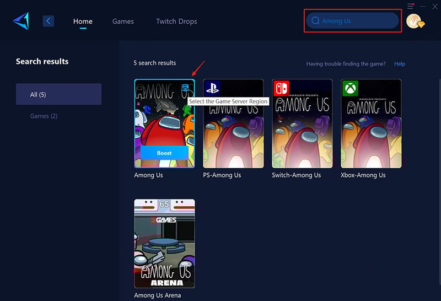The height and width of the screenshot is (301, 441).
Task: Click the Xbox logo badge
Action: click(x=350, y=88)
